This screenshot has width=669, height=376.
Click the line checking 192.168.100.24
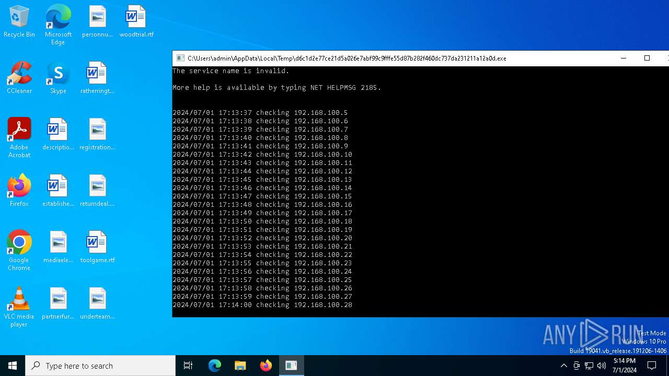tap(262, 271)
